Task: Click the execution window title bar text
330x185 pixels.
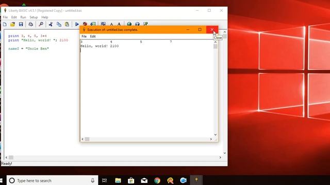Action: point(112,30)
